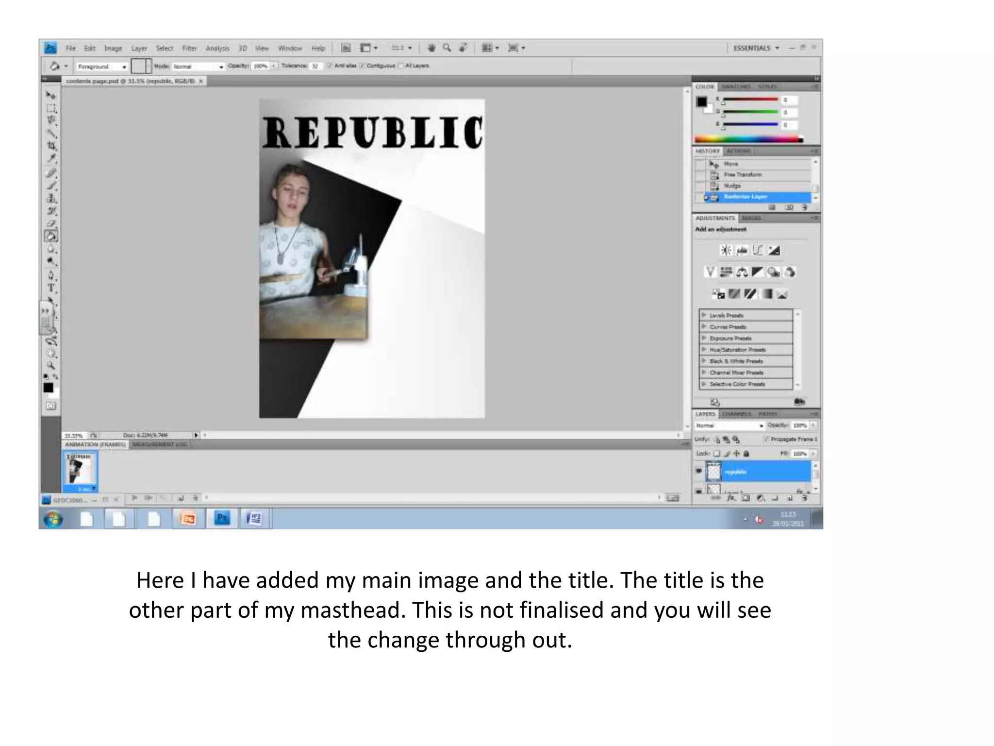The width and height of the screenshot is (994, 746).
Task: Add a Levels adjustment
Action: click(742, 251)
